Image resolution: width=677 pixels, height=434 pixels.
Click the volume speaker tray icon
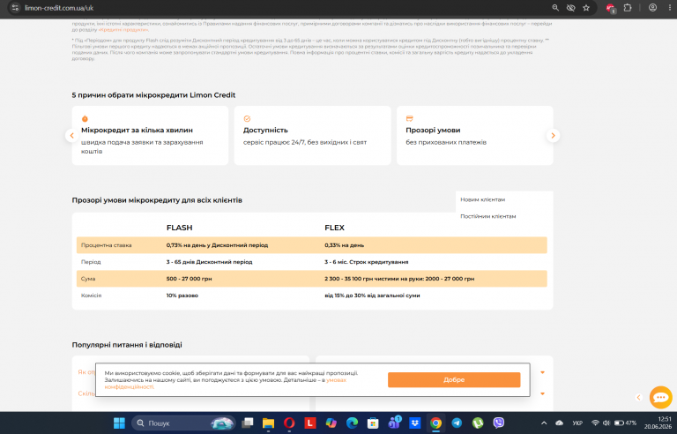(606, 423)
